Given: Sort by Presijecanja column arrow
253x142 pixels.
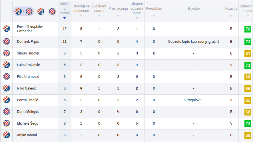Looking at the screenshot, I should 118,16.
